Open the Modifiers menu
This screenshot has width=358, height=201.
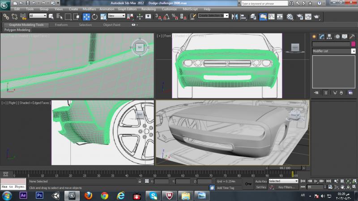point(89,9)
